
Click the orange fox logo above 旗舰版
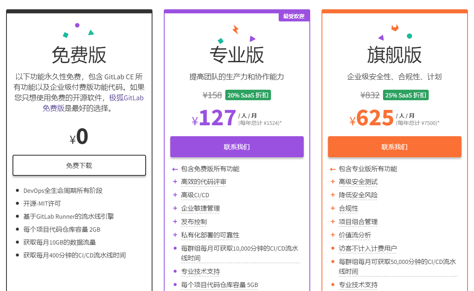click(395, 28)
